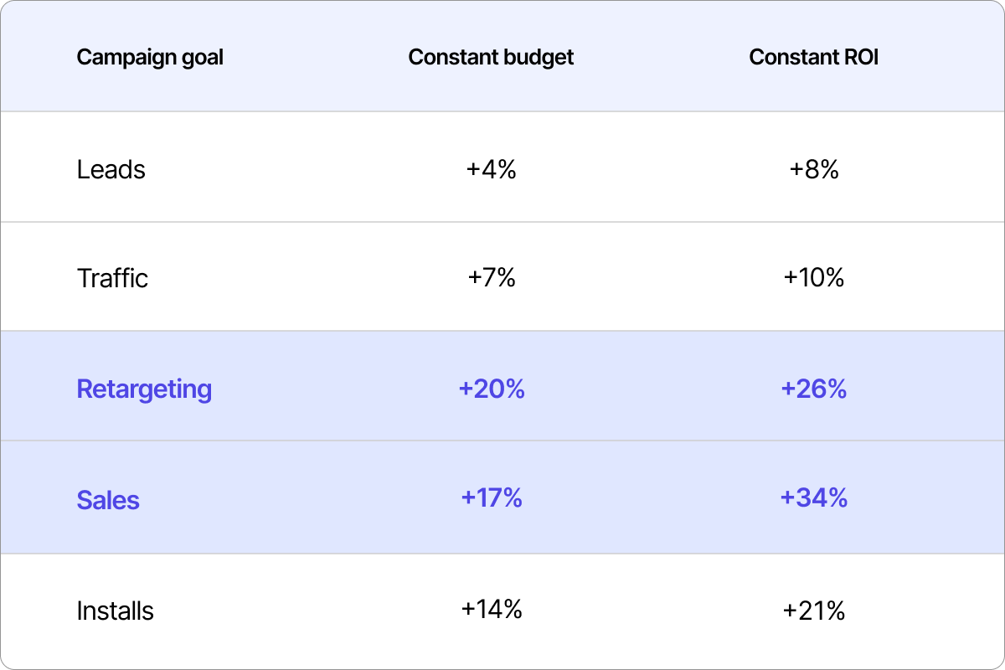Image resolution: width=1005 pixels, height=670 pixels.
Task: Click blank area of the Installs row
Action: click(x=653, y=611)
